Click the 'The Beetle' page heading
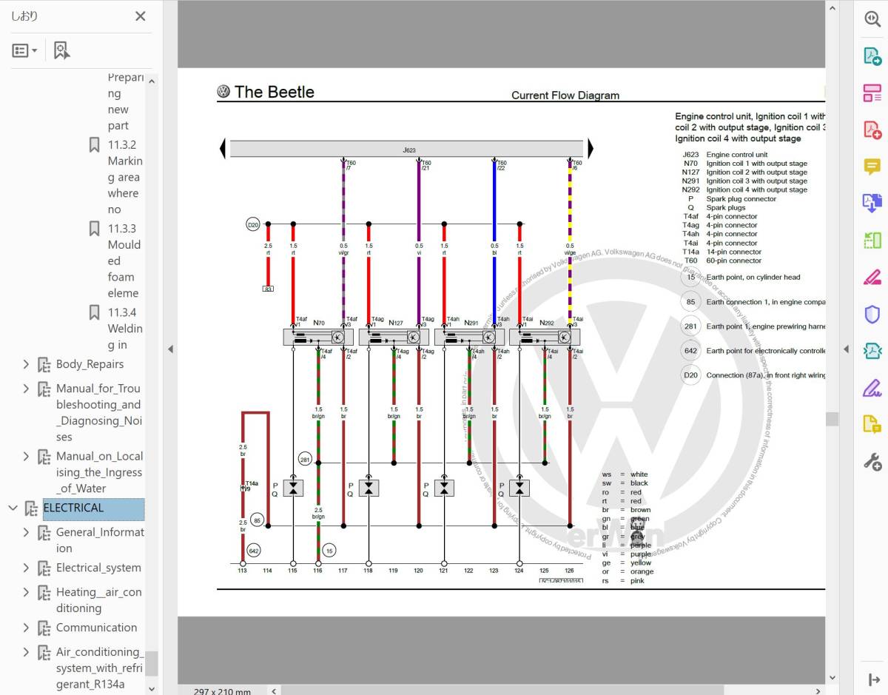 click(274, 92)
